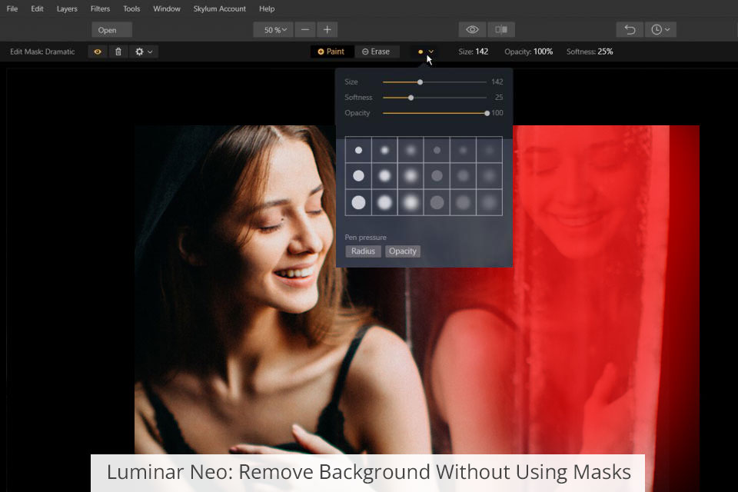The width and height of the screenshot is (738, 492).
Task: Select the medium hard semi-transparent preset
Action: pyautogui.click(x=437, y=176)
